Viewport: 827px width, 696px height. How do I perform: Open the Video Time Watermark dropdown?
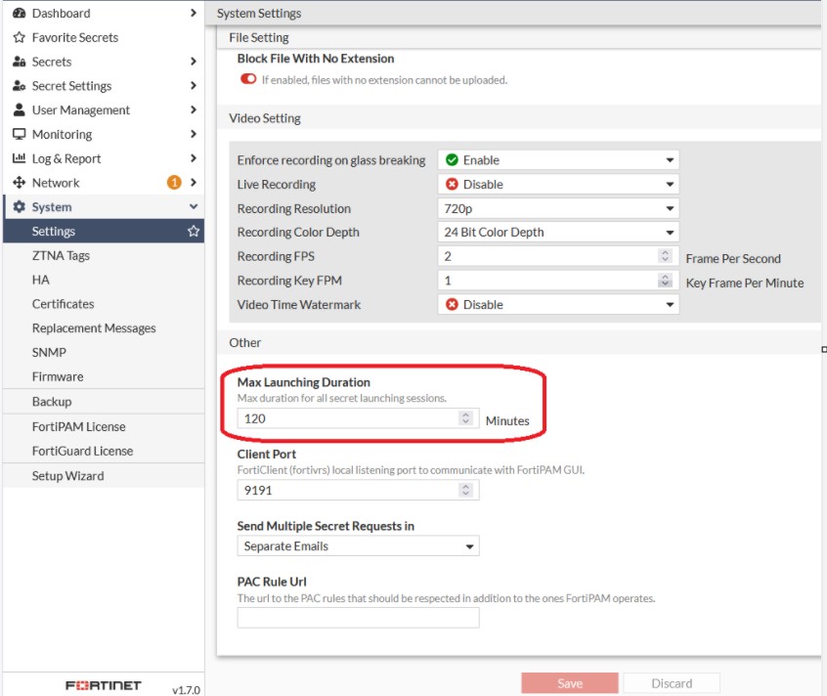pyautogui.click(x=558, y=305)
